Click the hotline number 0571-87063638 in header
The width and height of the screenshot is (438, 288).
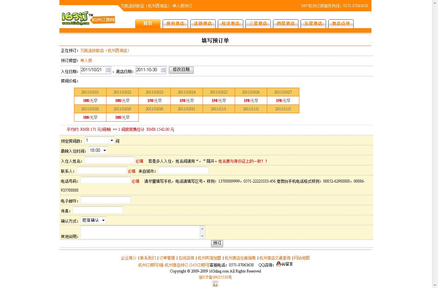[356, 6]
